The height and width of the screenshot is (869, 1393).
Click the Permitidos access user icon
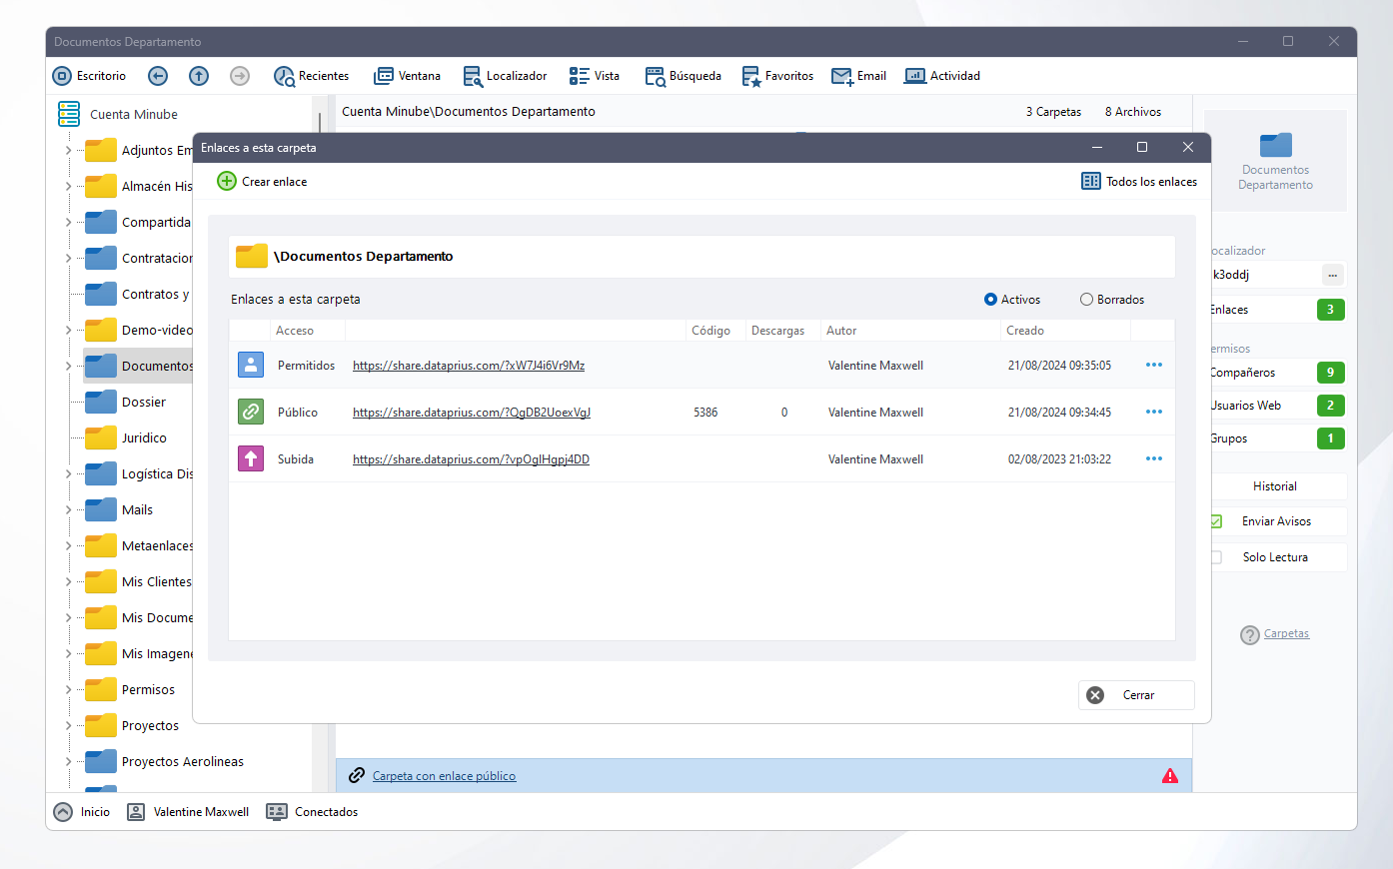(251, 365)
